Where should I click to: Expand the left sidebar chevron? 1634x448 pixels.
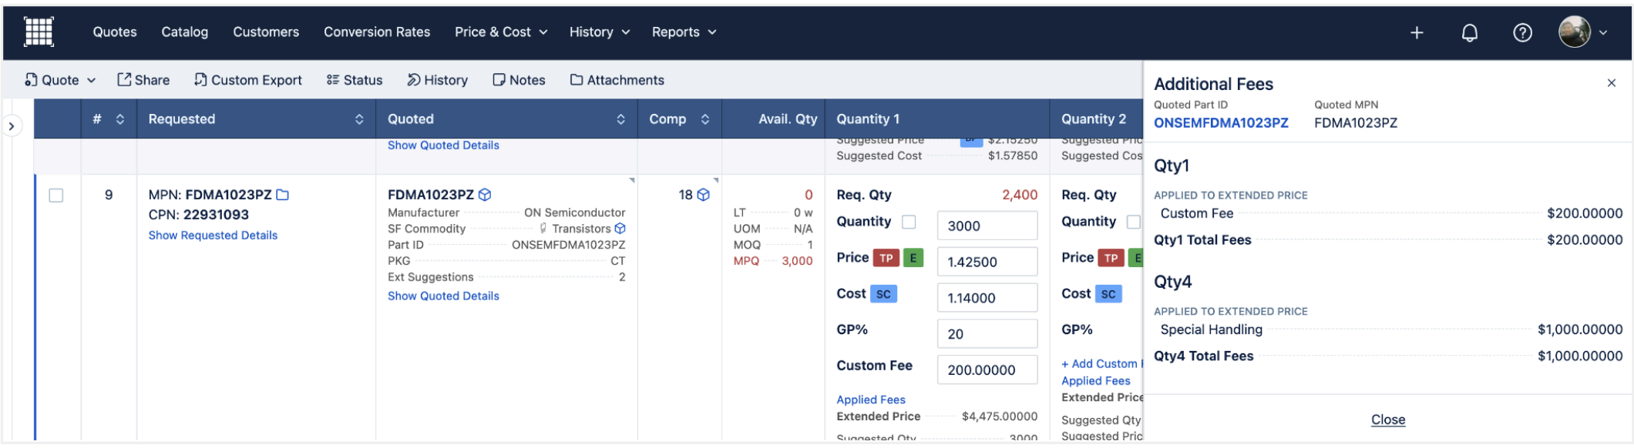12,126
